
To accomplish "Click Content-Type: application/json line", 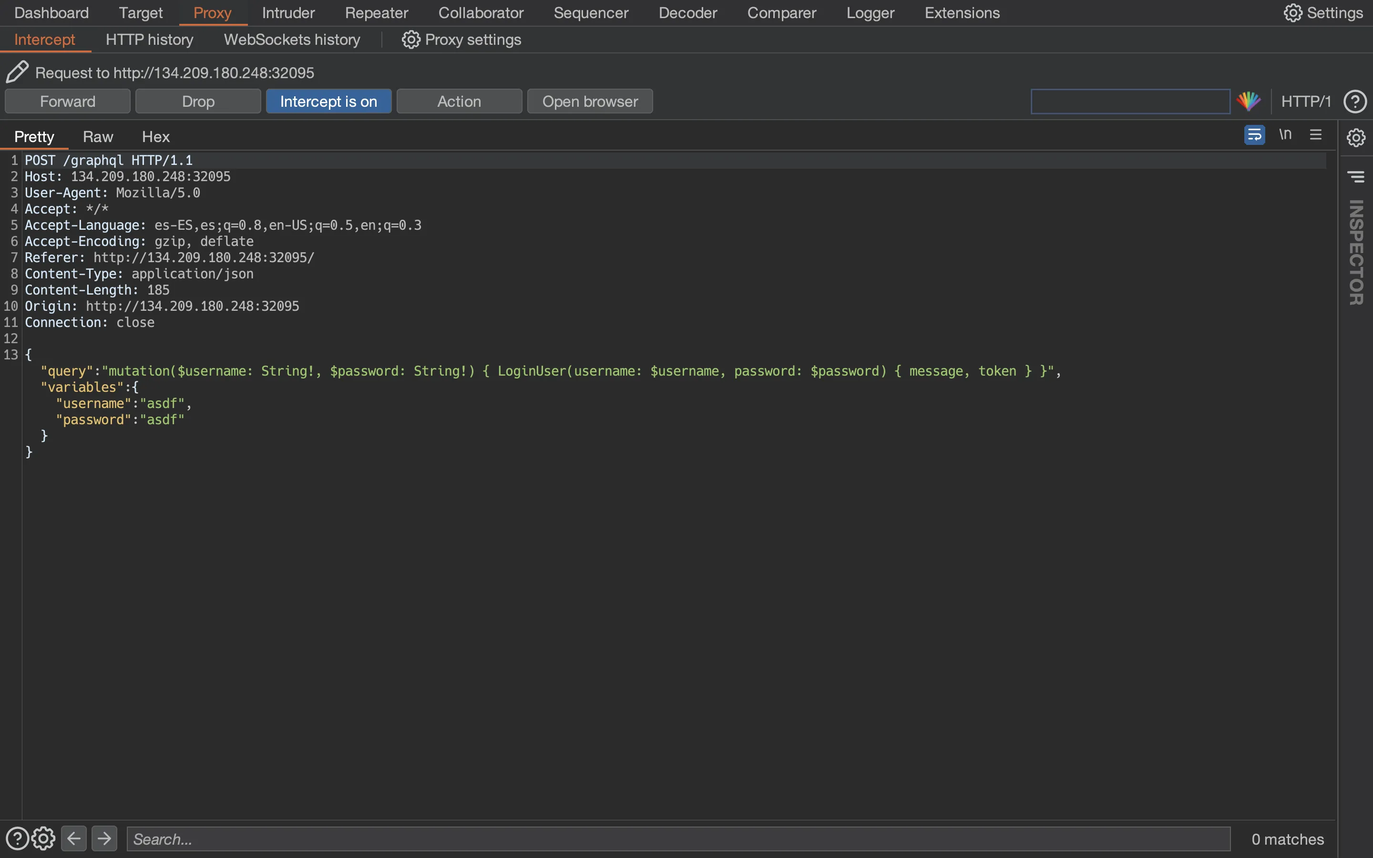I will (139, 274).
